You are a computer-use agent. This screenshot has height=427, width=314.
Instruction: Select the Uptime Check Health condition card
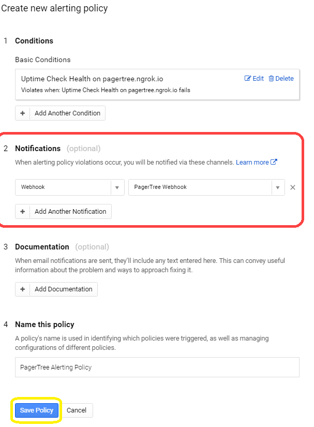[129, 84]
